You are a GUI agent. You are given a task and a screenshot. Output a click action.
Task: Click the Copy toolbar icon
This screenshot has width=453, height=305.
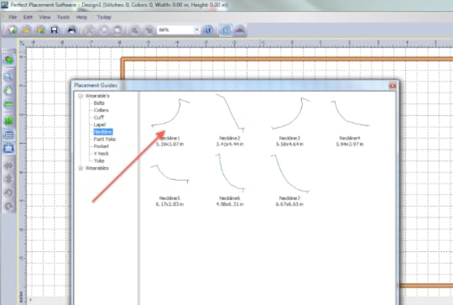(104, 29)
